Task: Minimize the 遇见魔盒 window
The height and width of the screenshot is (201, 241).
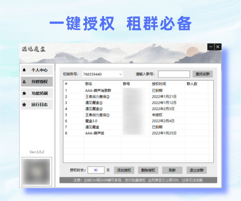Action: pyautogui.click(x=211, y=47)
